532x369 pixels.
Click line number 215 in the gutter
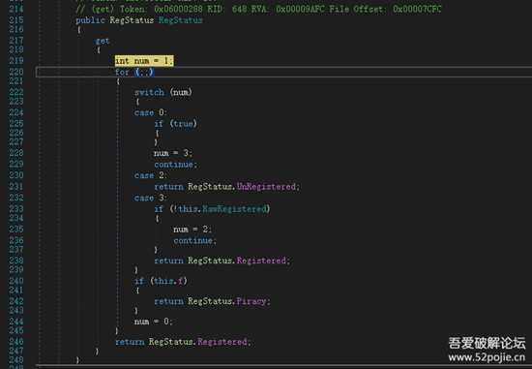tap(15, 20)
